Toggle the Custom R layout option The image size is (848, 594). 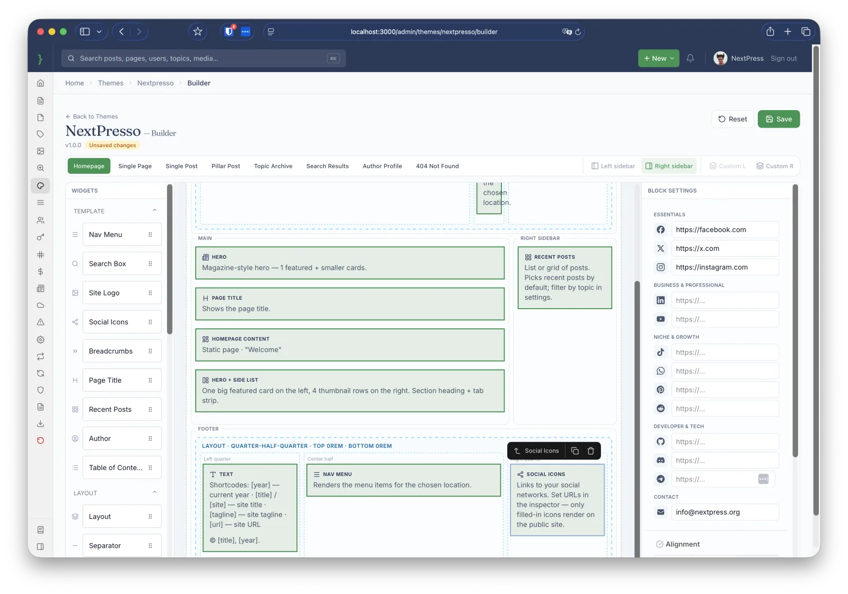[x=775, y=166]
